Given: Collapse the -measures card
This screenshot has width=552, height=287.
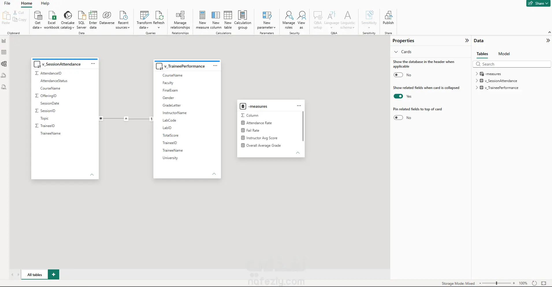Looking at the screenshot, I should [x=298, y=153].
